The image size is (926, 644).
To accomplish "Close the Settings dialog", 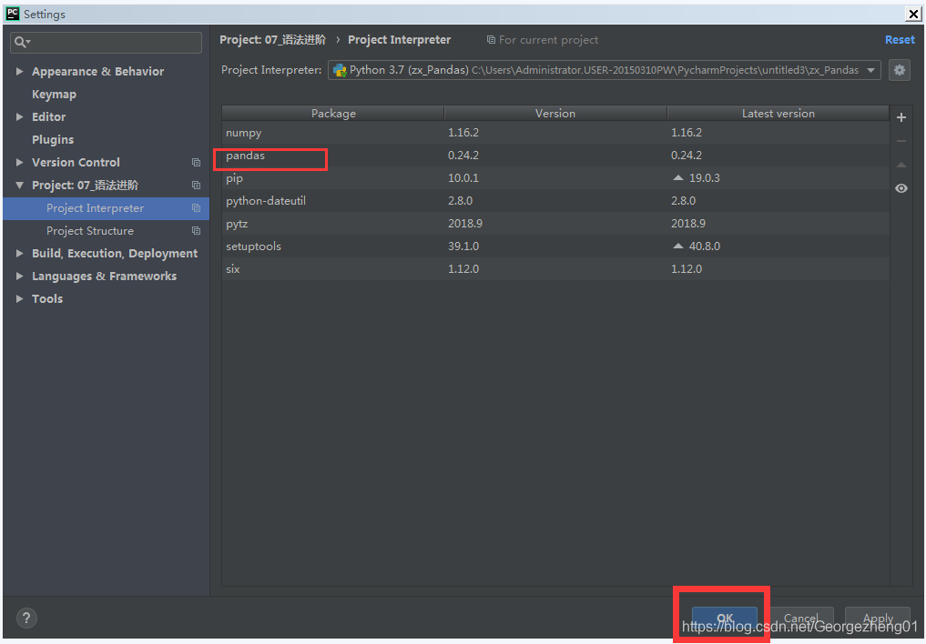I will pyautogui.click(x=913, y=15).
